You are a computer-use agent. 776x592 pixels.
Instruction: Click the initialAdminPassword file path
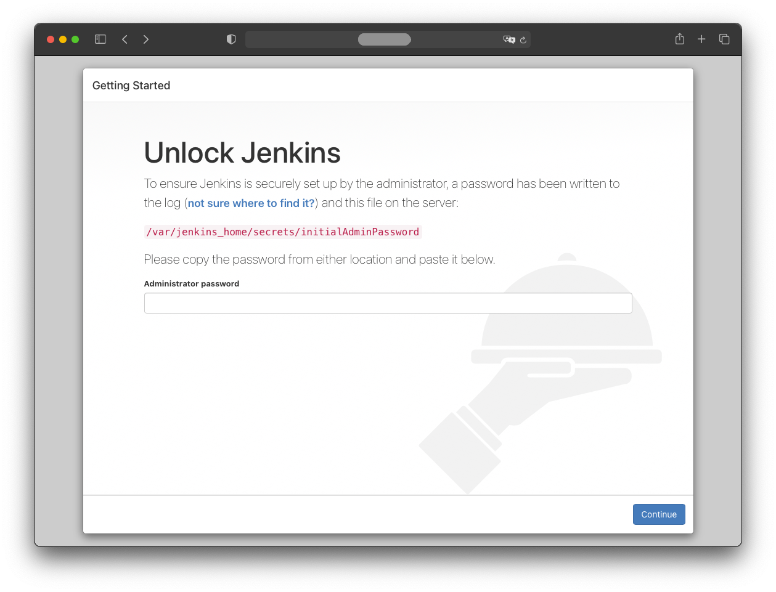click(x=283, y=232)
